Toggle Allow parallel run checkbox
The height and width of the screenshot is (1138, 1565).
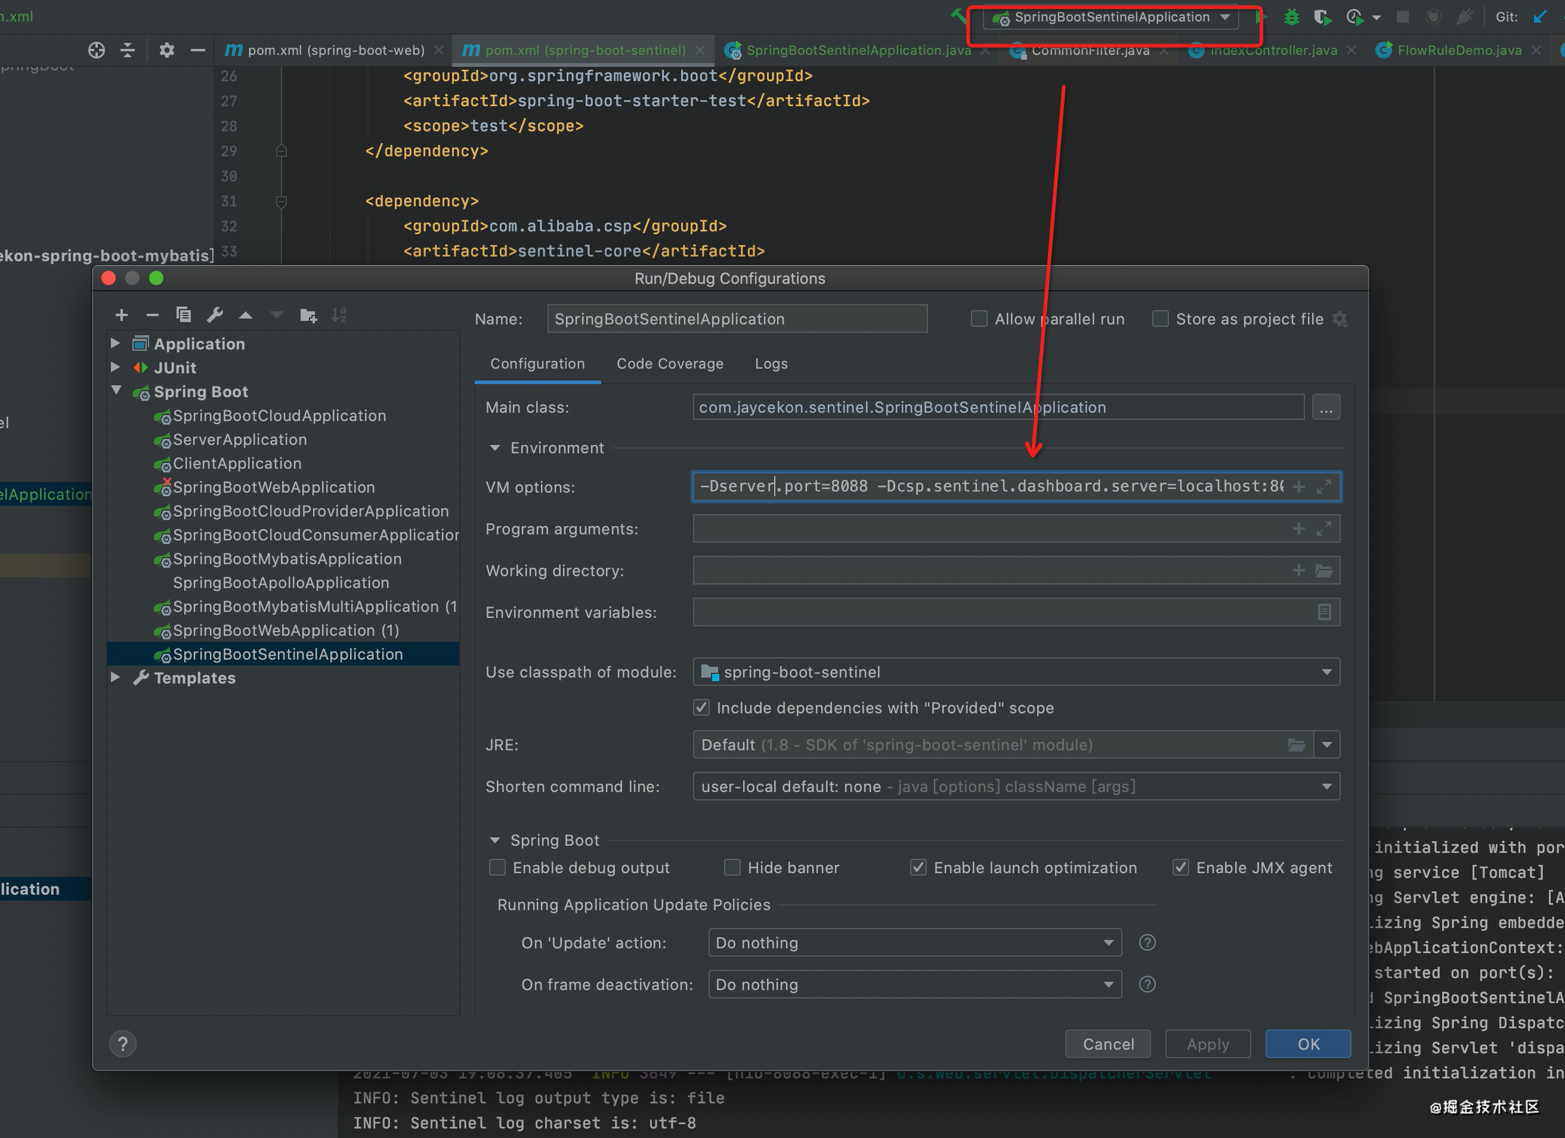(x=979, y=319)
